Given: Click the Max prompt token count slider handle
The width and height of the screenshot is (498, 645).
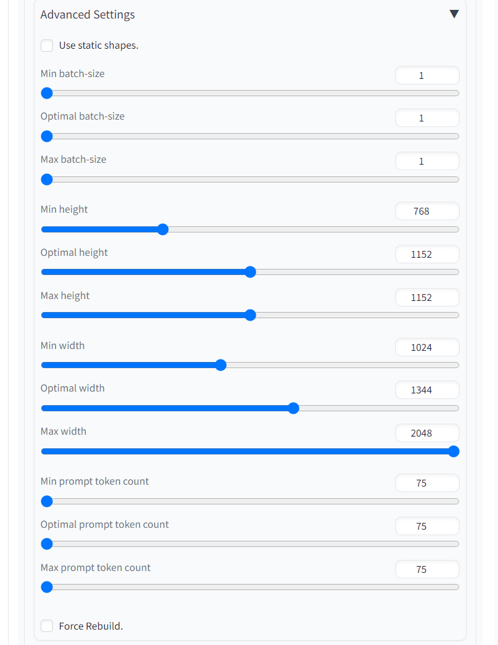Looking at the screenshot, I should click(x=47, y=587).
